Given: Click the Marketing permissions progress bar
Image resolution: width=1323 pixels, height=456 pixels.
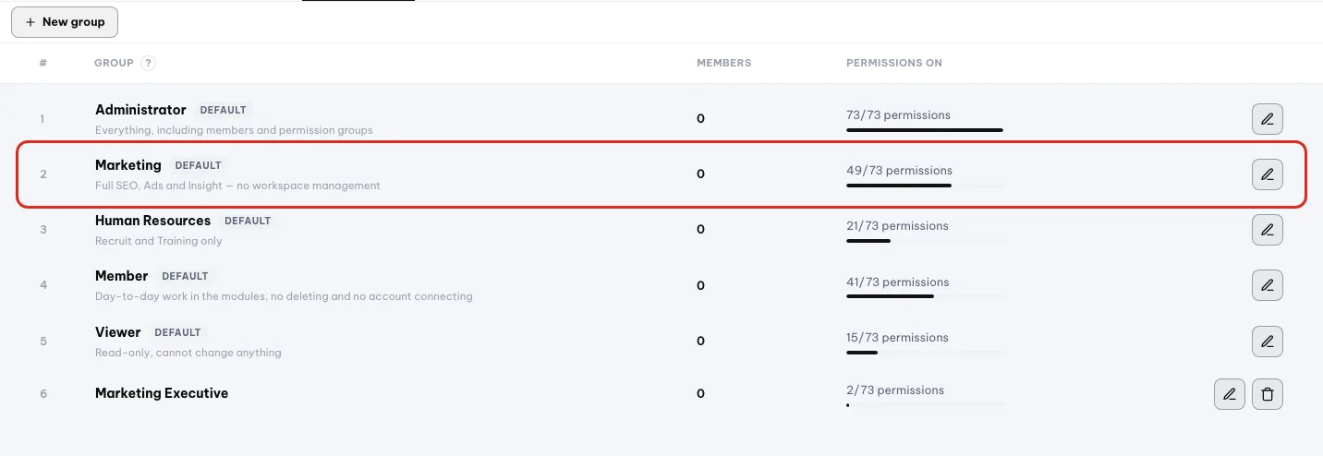Looking at the screenshot, I should click(x=925, y=186).
